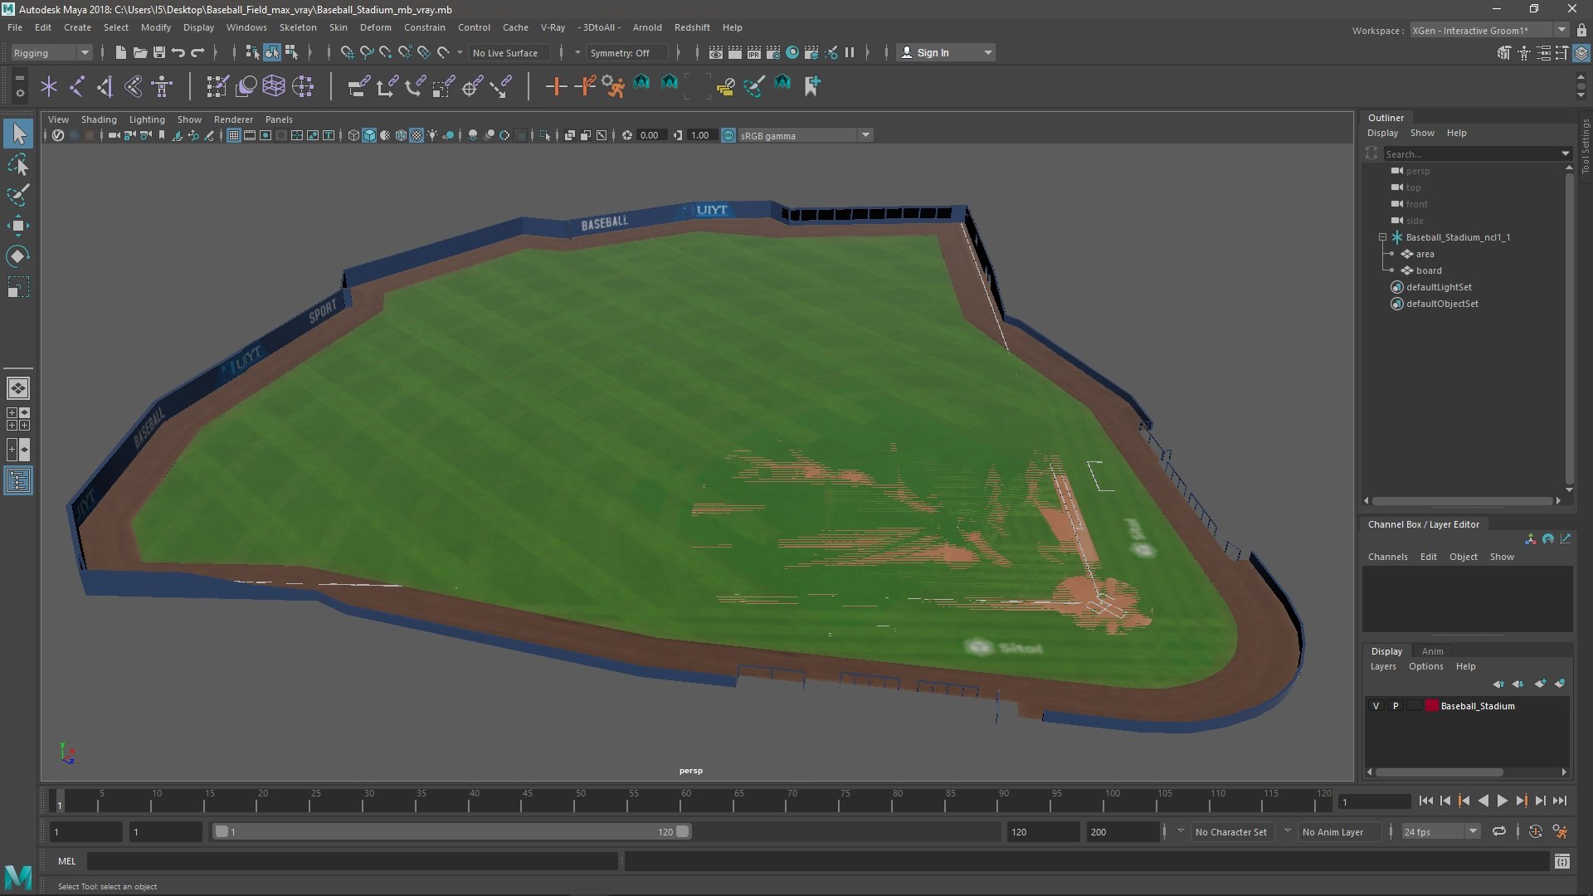1593x896 pixels.
Task: Click the playback range slider bar
Action: point(452,831)
